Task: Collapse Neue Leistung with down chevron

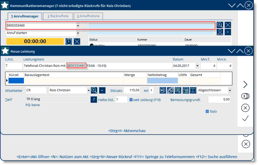Action: (232, 51)
